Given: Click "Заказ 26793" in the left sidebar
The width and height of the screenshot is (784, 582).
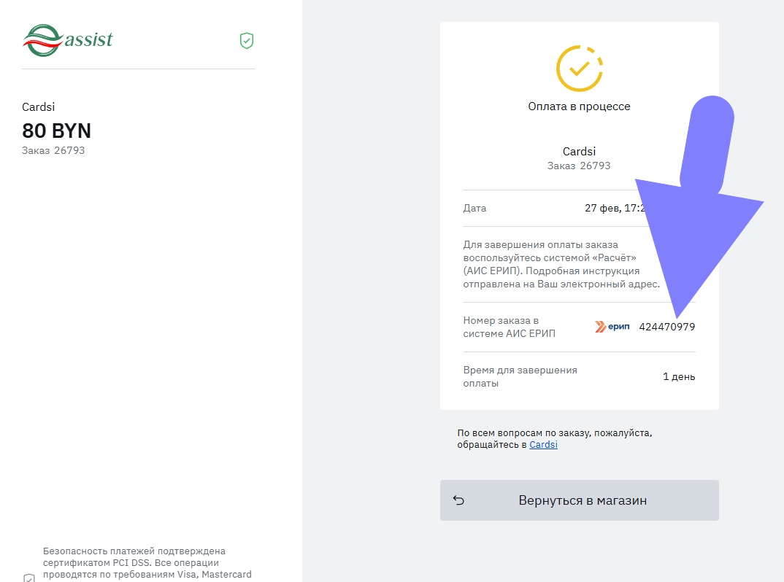Looking at the screenshot, I should tap(54, 150).
